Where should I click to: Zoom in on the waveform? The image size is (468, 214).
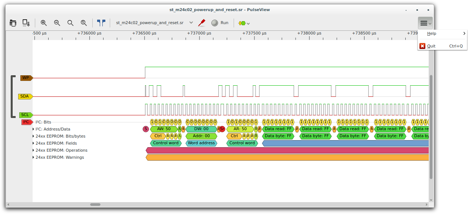point(44,23)
